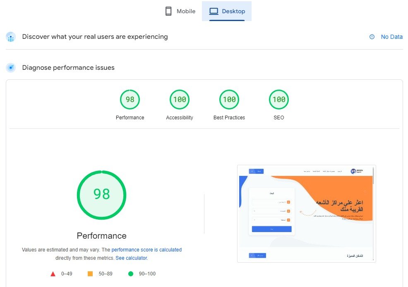Screen dimensions: 408x287
Task: Follow the See calculator link
Action: click(x=131, y=258)
